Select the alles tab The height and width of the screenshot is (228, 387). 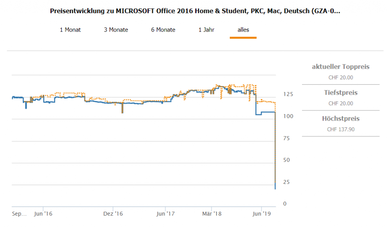pos(243,30)
